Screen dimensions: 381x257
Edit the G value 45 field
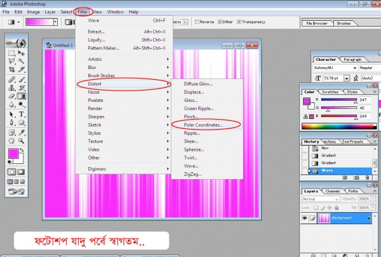click(365, 108)
